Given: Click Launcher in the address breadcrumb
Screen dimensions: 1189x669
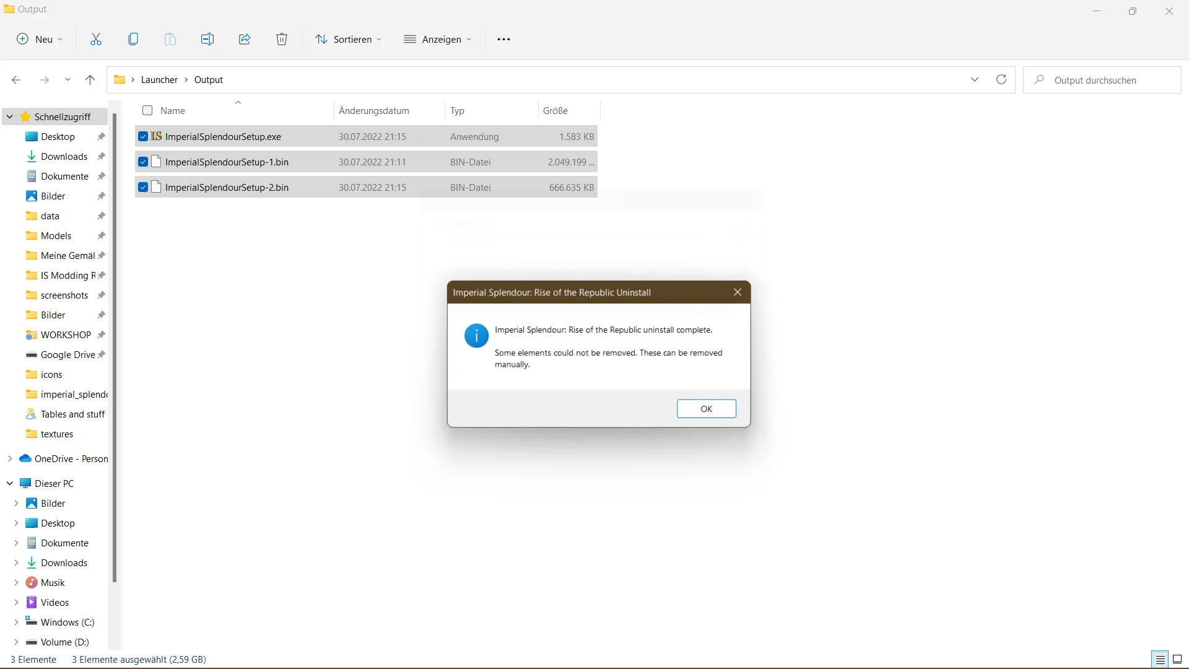Looking at the screenshot, I should click(x=159, y=80).
